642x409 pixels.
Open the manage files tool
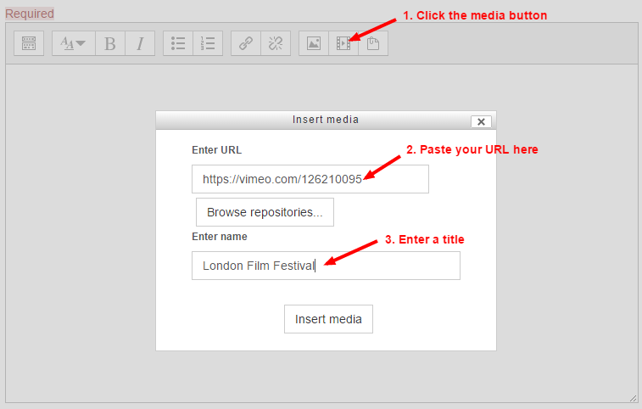(x=373, y=43)
